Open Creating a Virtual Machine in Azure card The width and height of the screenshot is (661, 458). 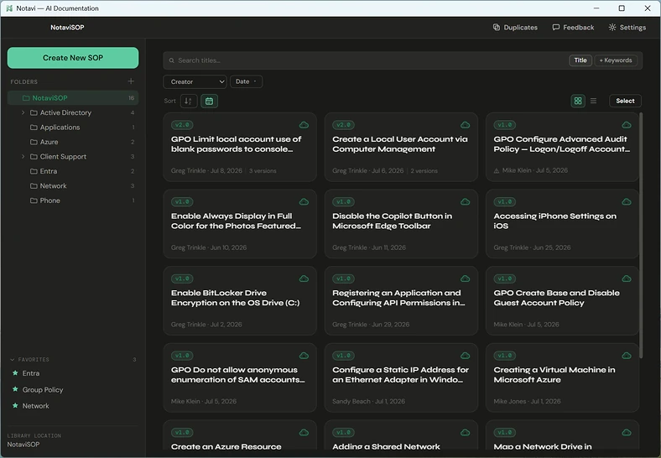(562, 377)
